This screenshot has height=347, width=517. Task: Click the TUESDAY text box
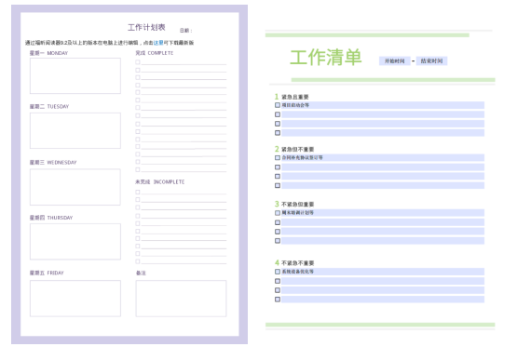tap(75, 130)
